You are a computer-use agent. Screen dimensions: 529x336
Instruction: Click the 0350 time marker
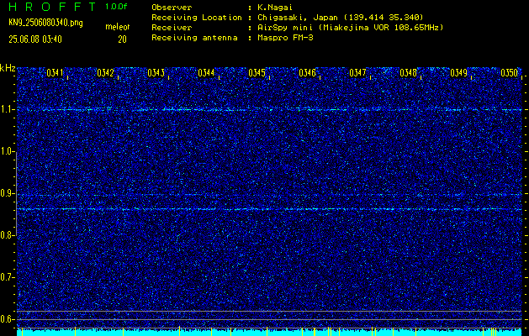click(x=509, y=73)
